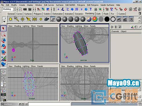
Task: Switch to the Rendering shelf tab
Action: click(x=90, y=14)
